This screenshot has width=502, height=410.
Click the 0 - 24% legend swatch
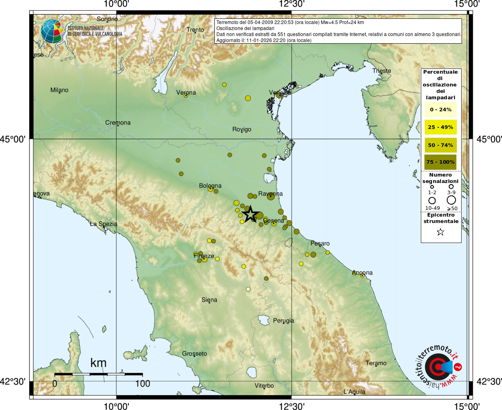click(440, 109)
